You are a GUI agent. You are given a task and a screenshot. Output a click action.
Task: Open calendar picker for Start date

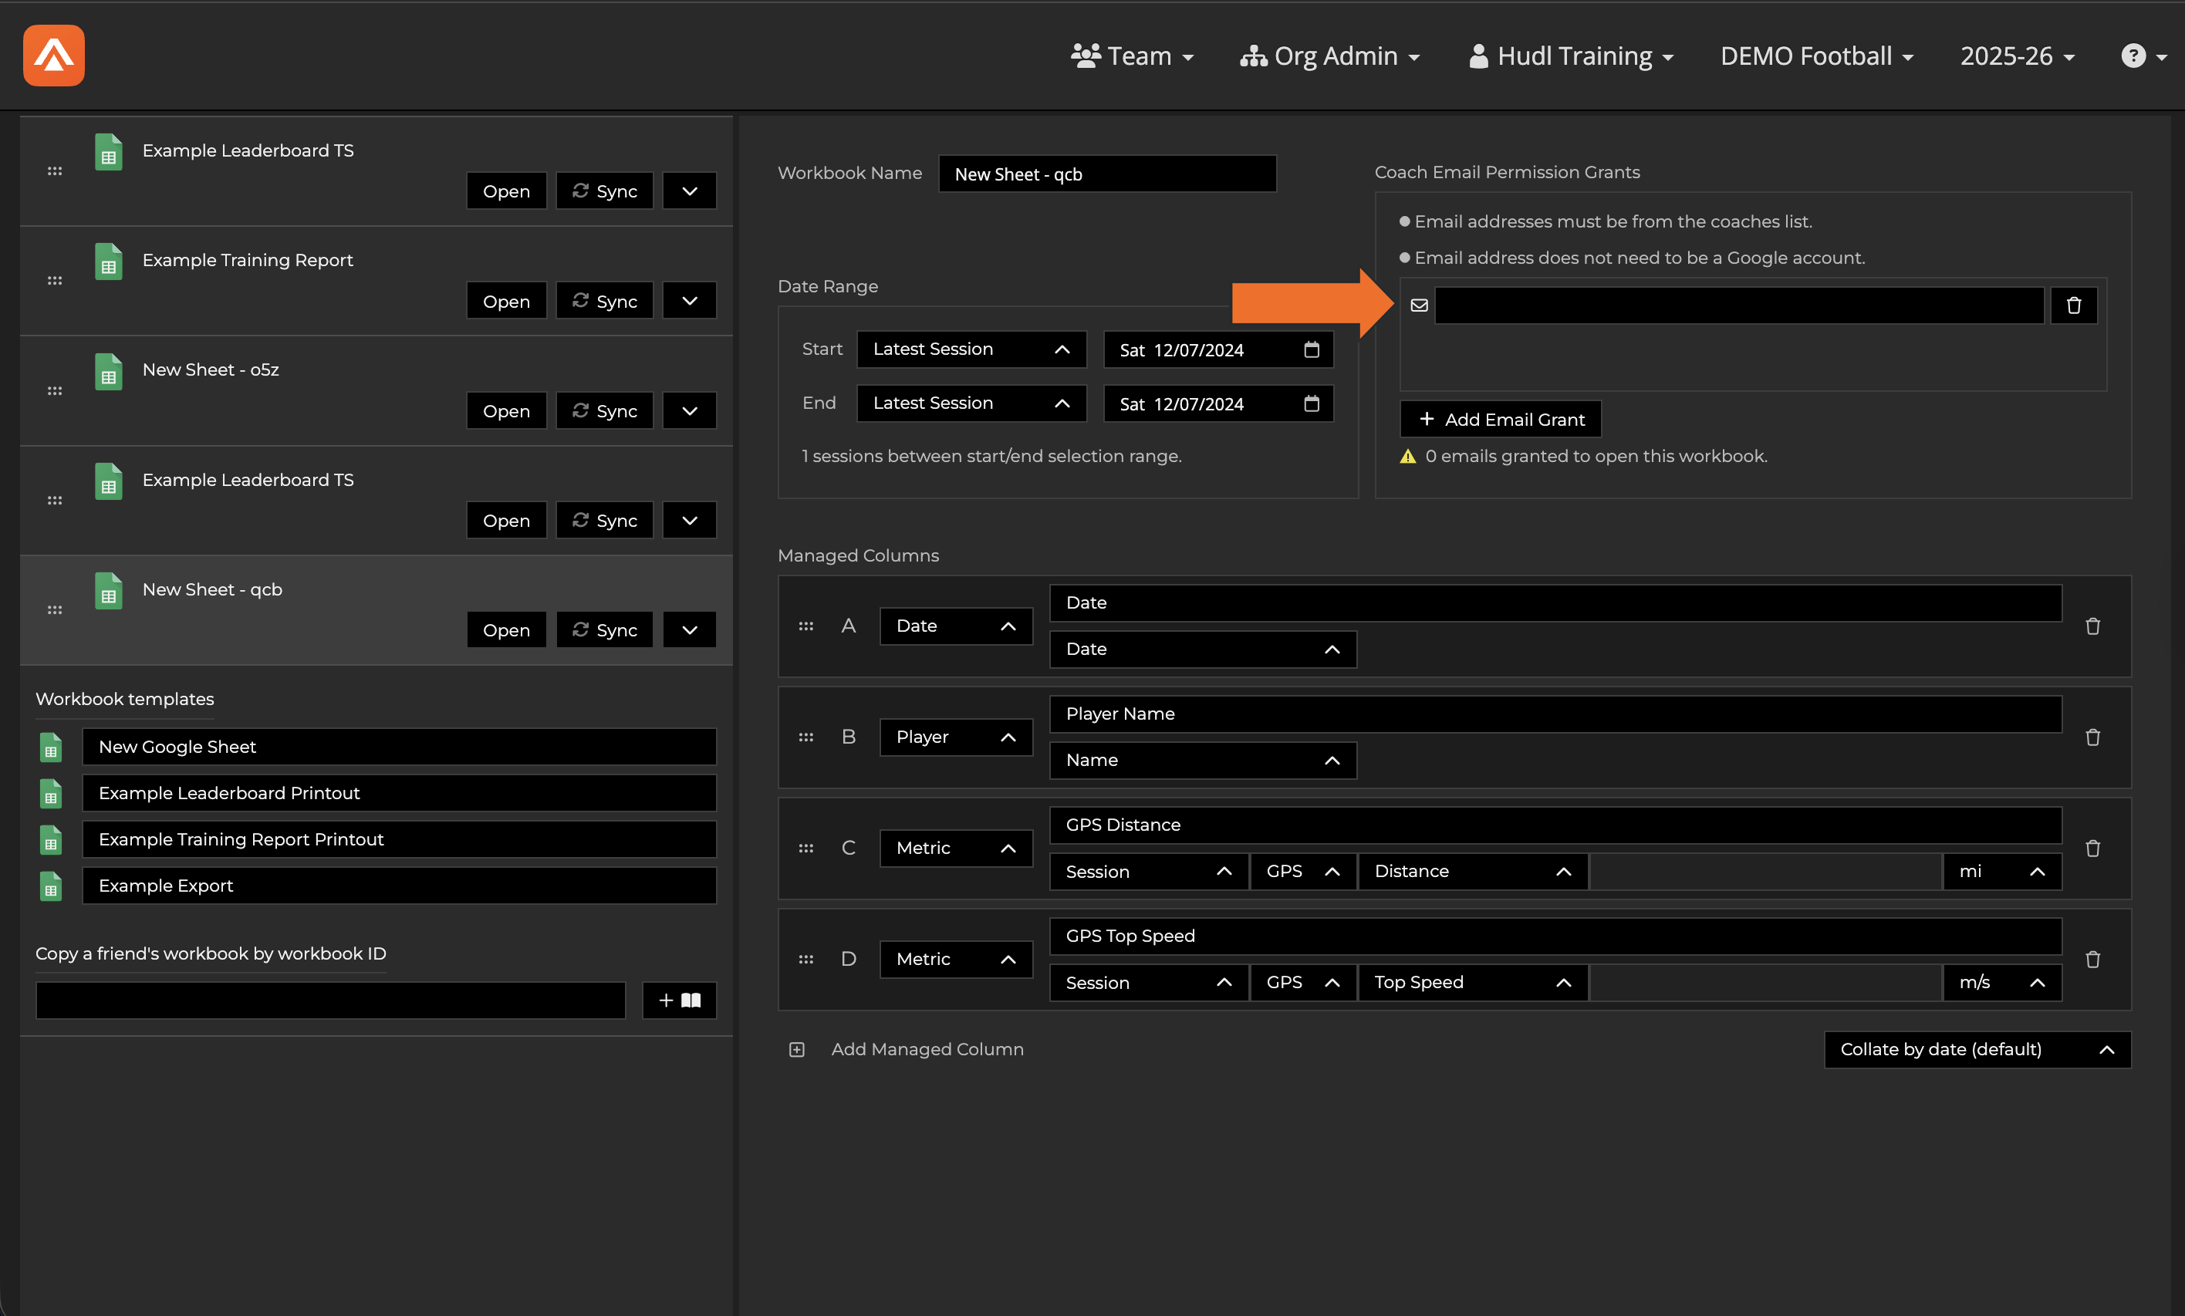(1312, 349)
